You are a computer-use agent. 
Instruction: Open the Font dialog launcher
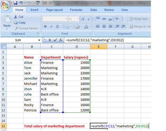(91, 33)
